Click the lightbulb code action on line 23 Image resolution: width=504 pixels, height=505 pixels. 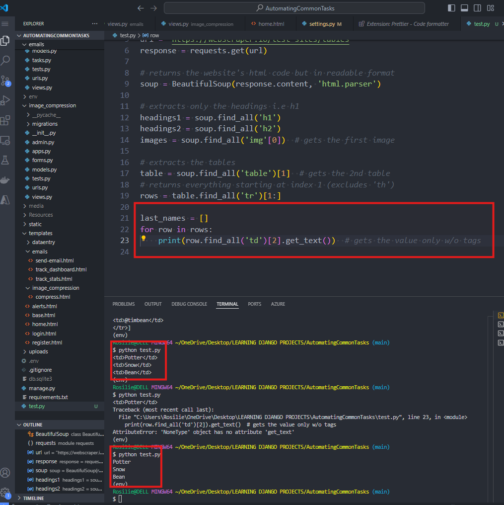(144, 239)
